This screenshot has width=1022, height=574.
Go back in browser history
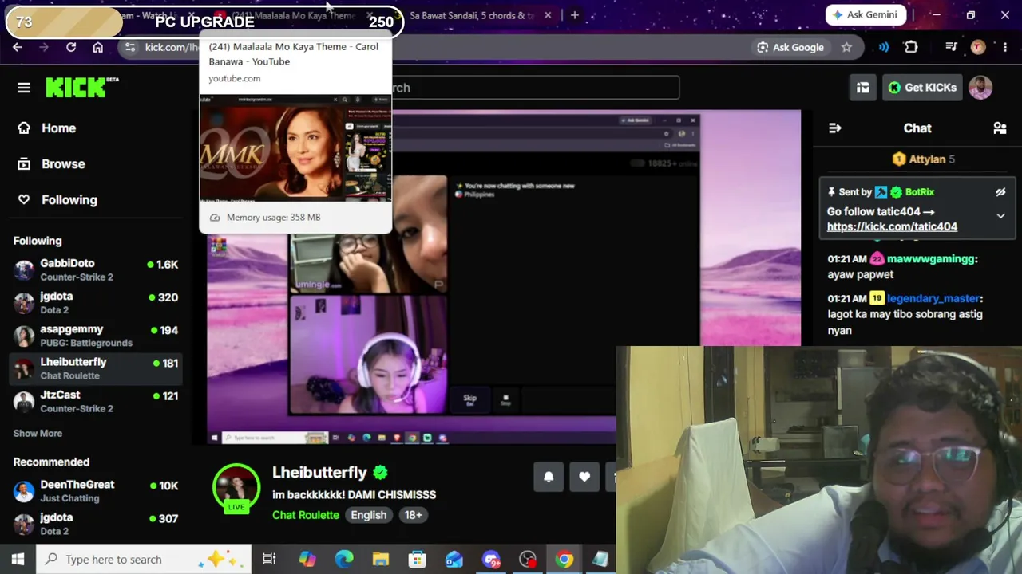(x=18, y=48)
